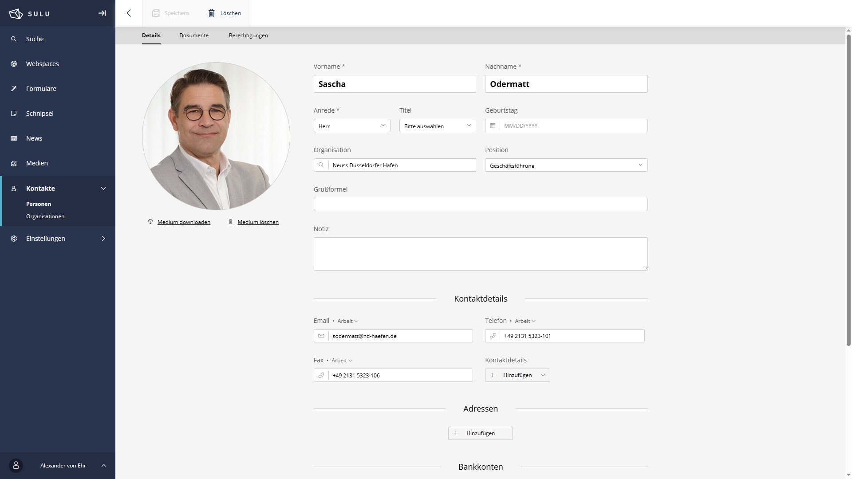Open the Formulare sidebar item
This screenshot has height=479, width=852.
[x=41, y=89]
